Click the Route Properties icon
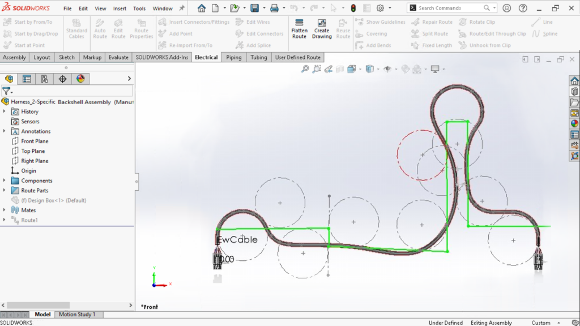Viewport: 580px width, 326px height. pyautogui.click(x=142, y=28)
